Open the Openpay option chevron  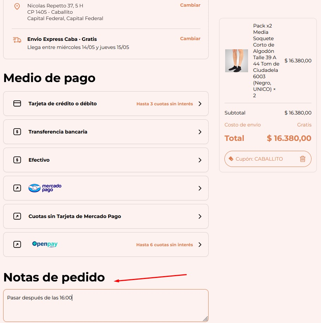pos(200,245)
